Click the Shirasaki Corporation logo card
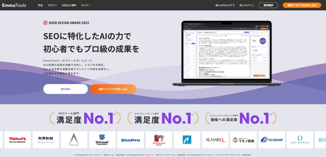Screen dimensions: 326x157 point(102,140)
